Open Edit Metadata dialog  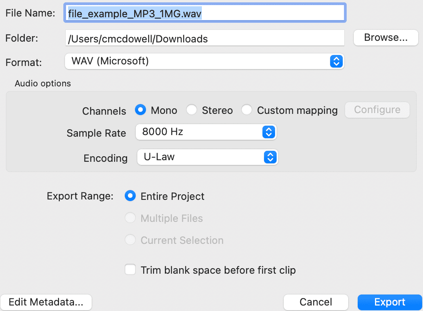[46, 302]
